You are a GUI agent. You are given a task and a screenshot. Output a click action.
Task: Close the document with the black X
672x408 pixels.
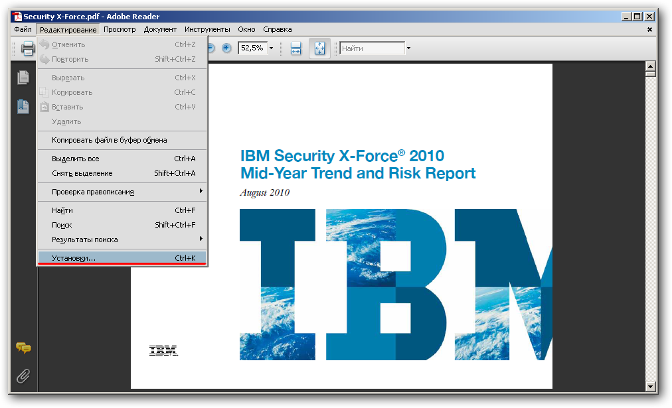pyautogui.click(x=649, y=30)
